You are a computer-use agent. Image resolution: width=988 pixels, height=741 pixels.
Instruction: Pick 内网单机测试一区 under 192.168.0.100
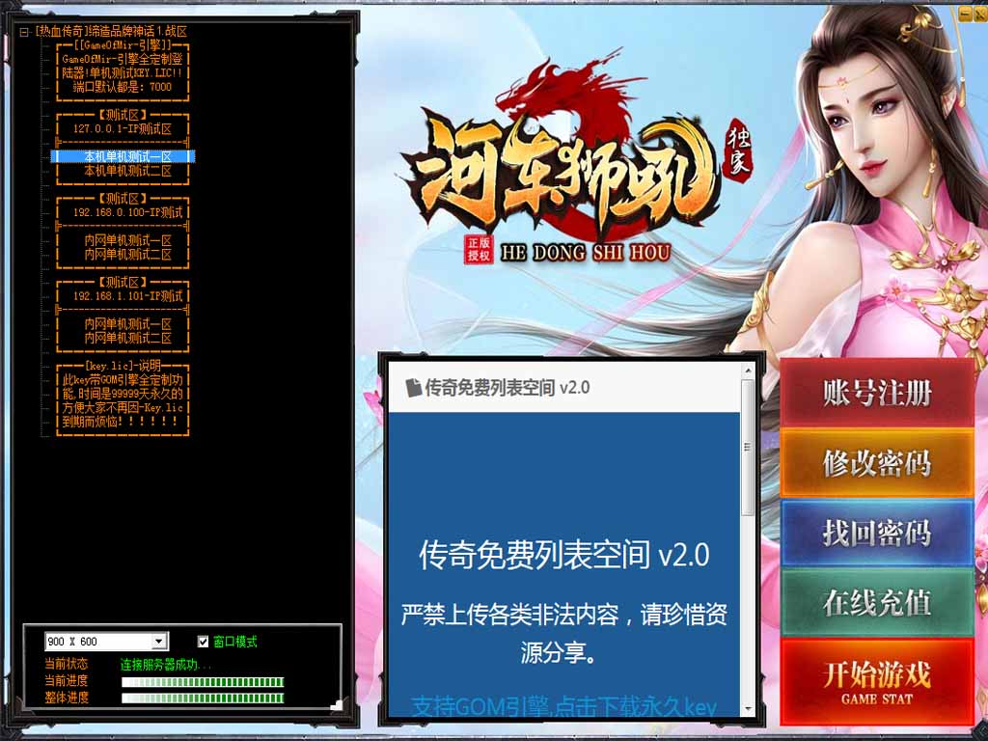[128, 240]
